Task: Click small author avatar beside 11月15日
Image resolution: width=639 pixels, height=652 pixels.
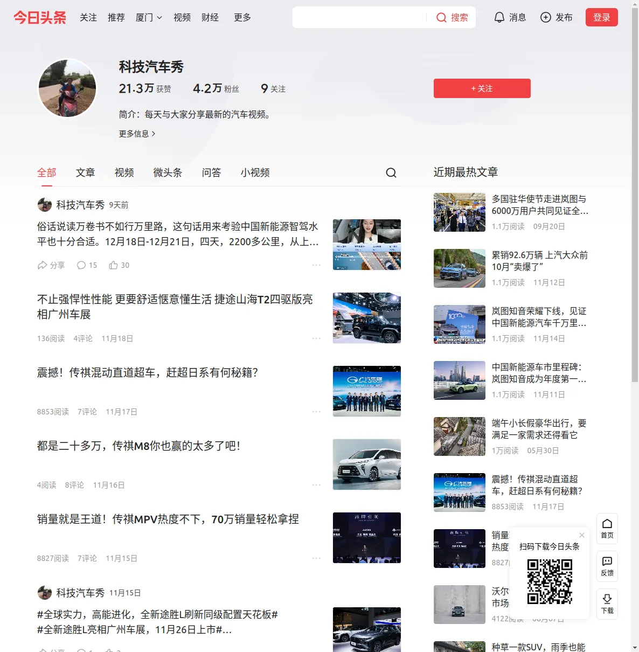Action: 45,593
